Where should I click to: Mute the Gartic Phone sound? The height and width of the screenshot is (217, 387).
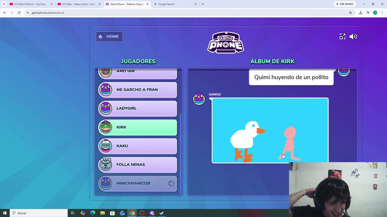pyautogui.click(x=353, y=36)
